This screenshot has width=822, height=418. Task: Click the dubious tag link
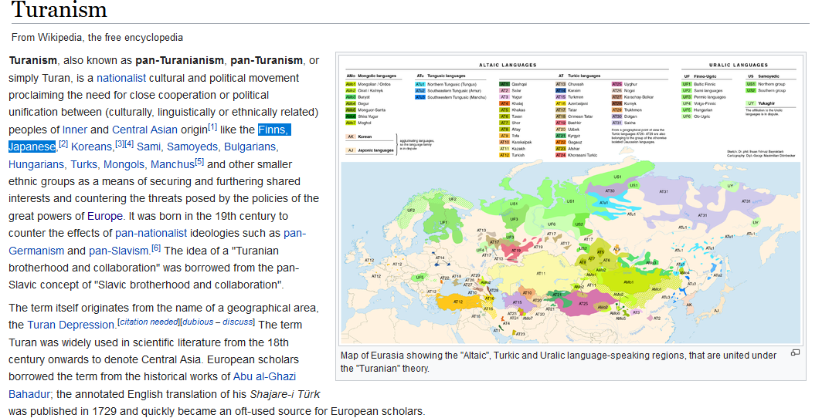(x=198, y=322)
